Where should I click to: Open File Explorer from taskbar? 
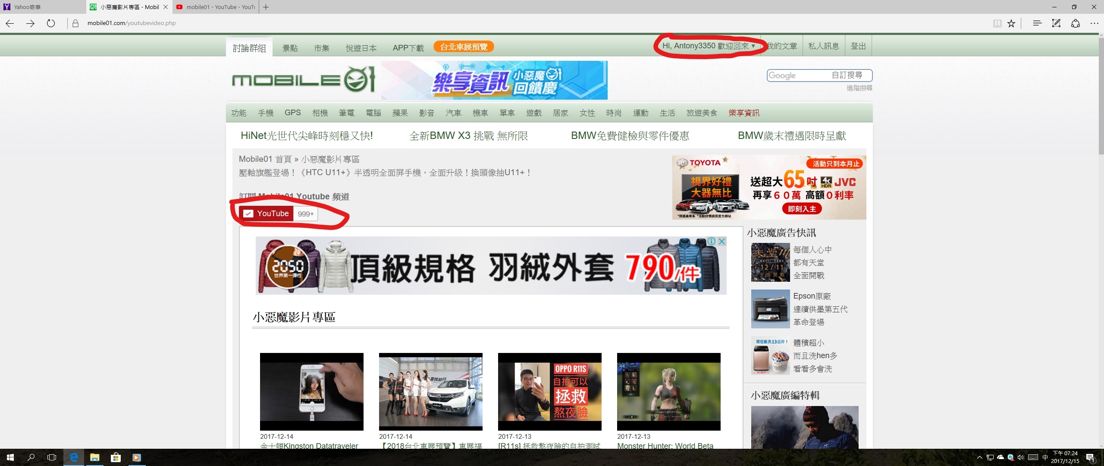pos(94,457)
